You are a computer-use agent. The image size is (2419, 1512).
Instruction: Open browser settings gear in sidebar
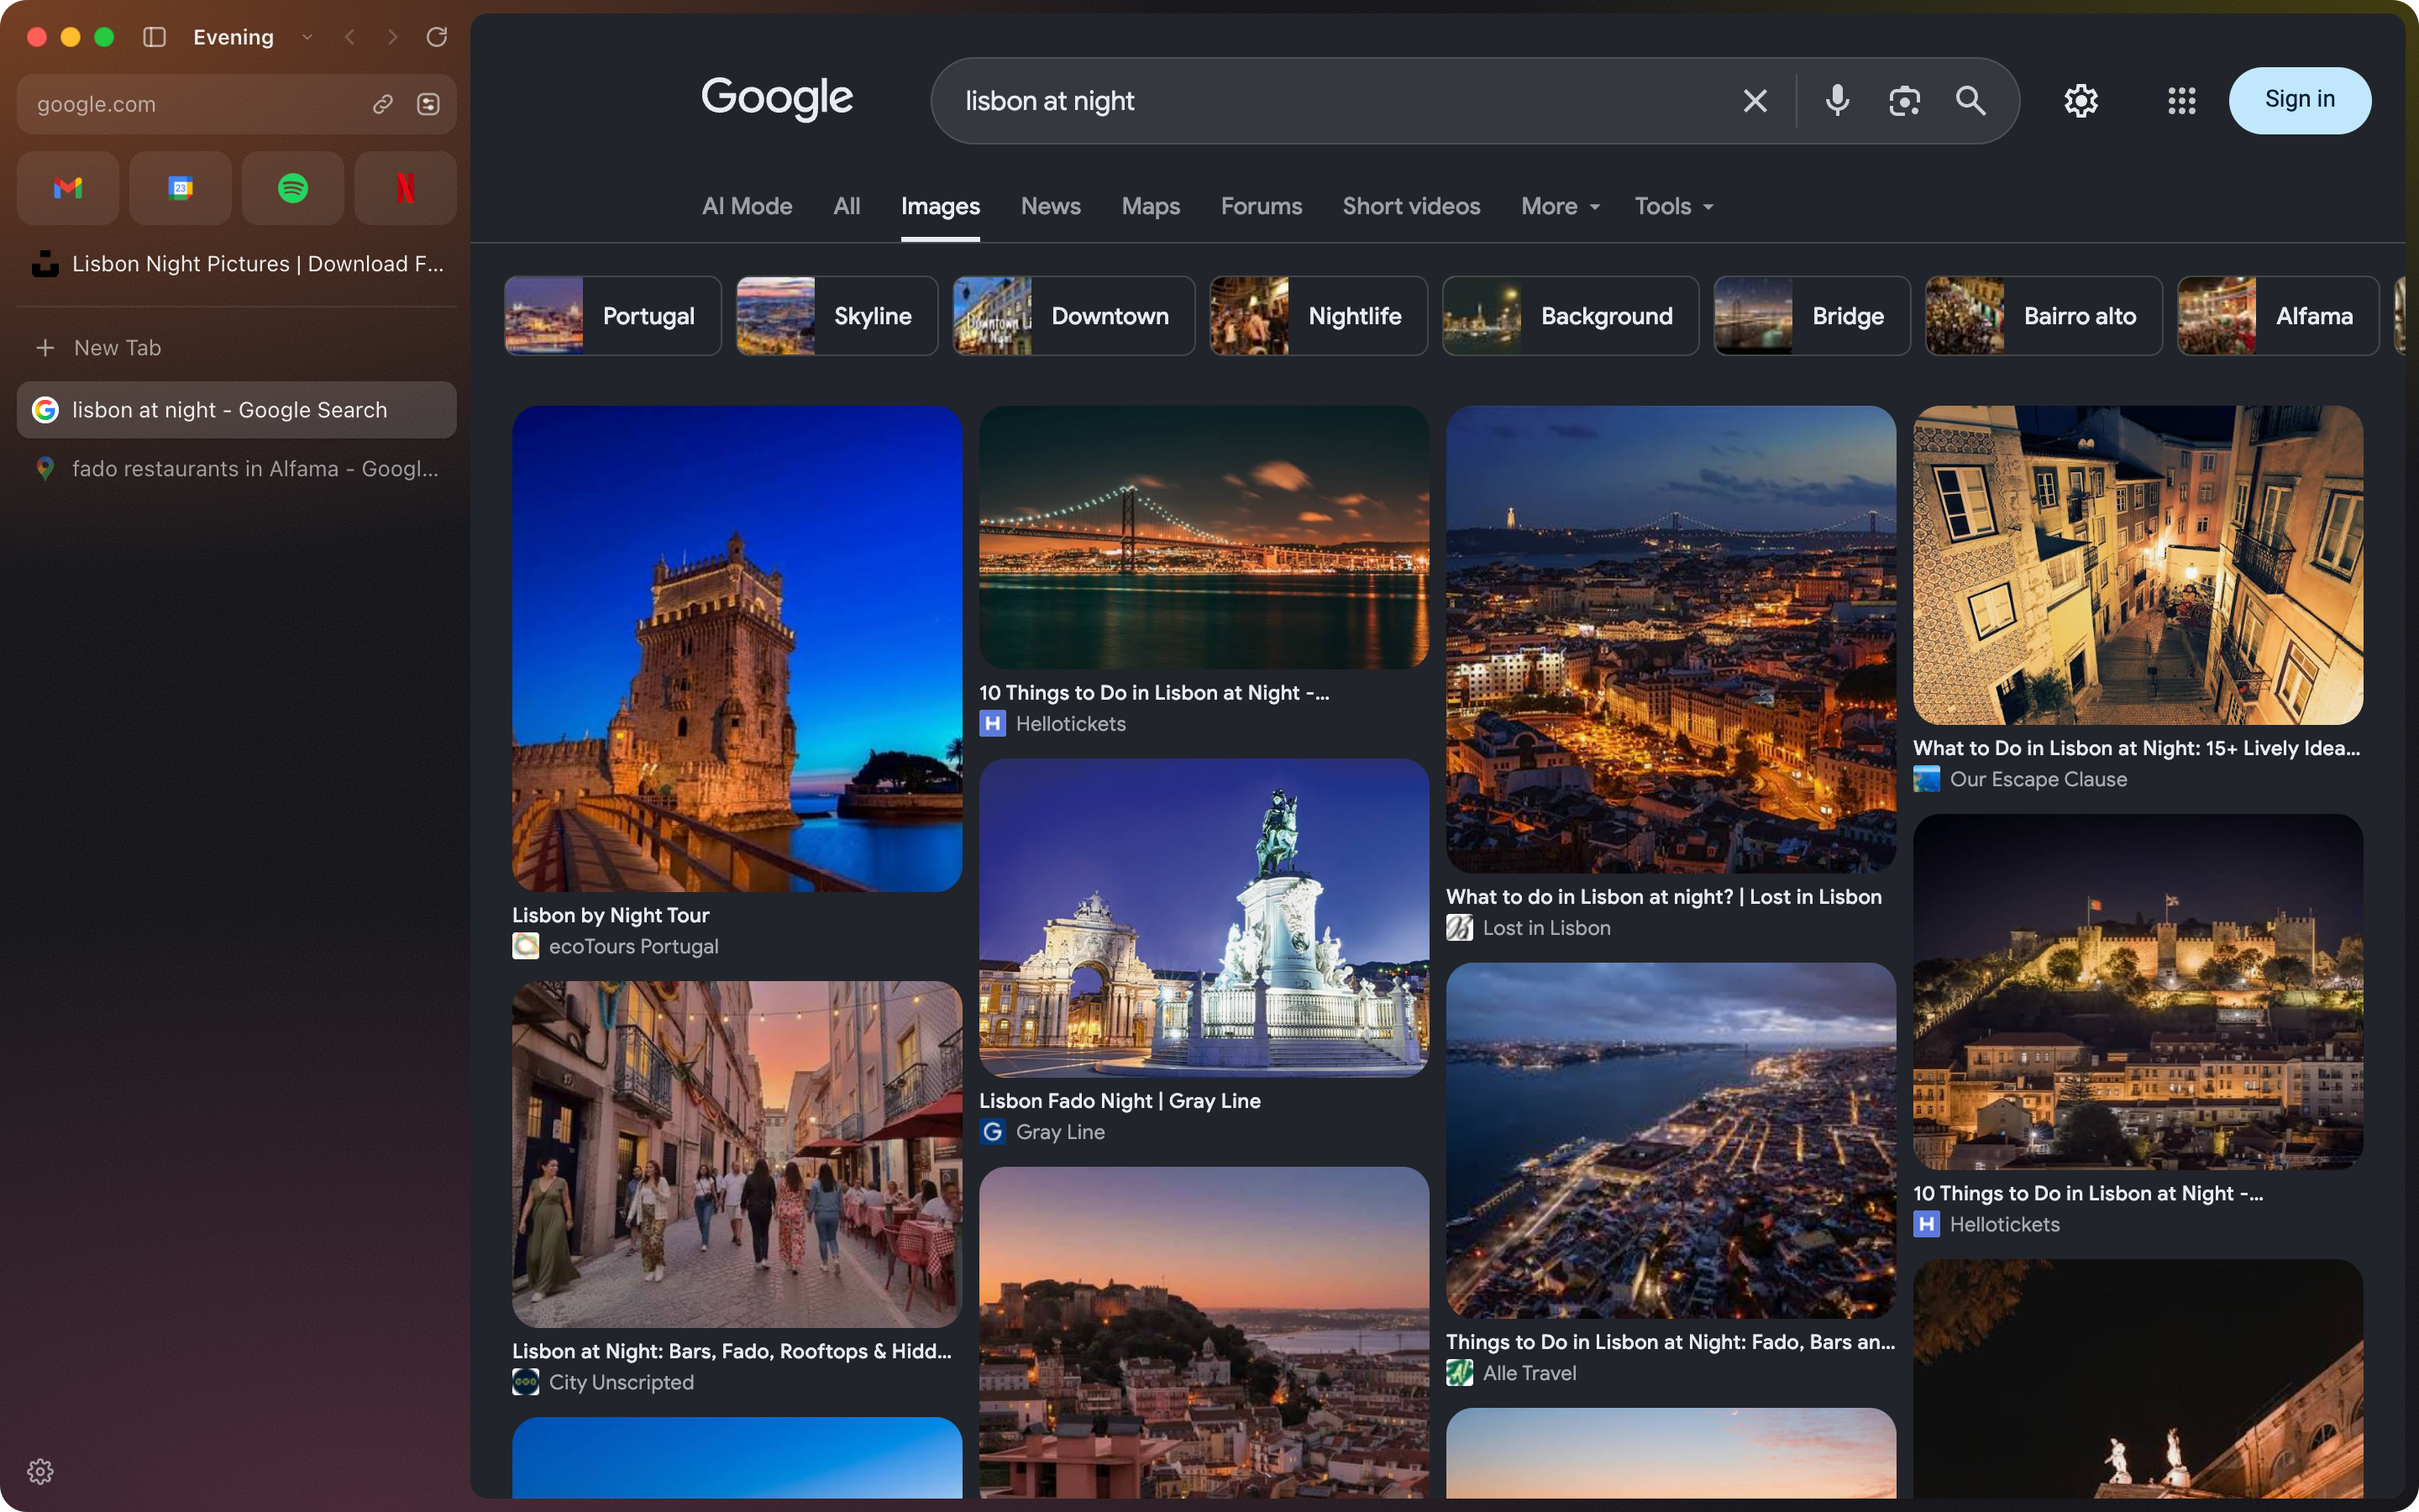click(40, 1471)
